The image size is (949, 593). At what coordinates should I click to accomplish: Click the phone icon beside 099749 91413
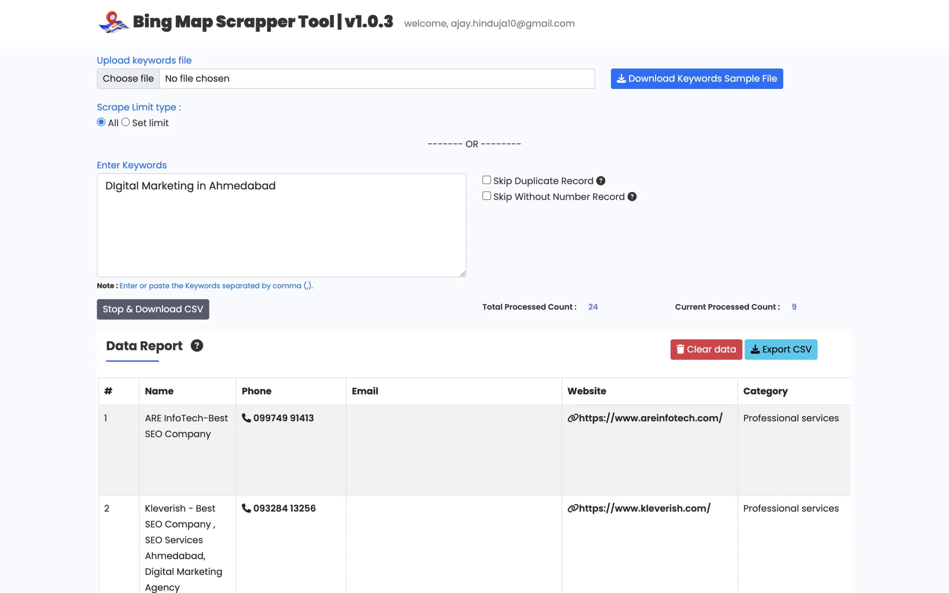[246, 418]
